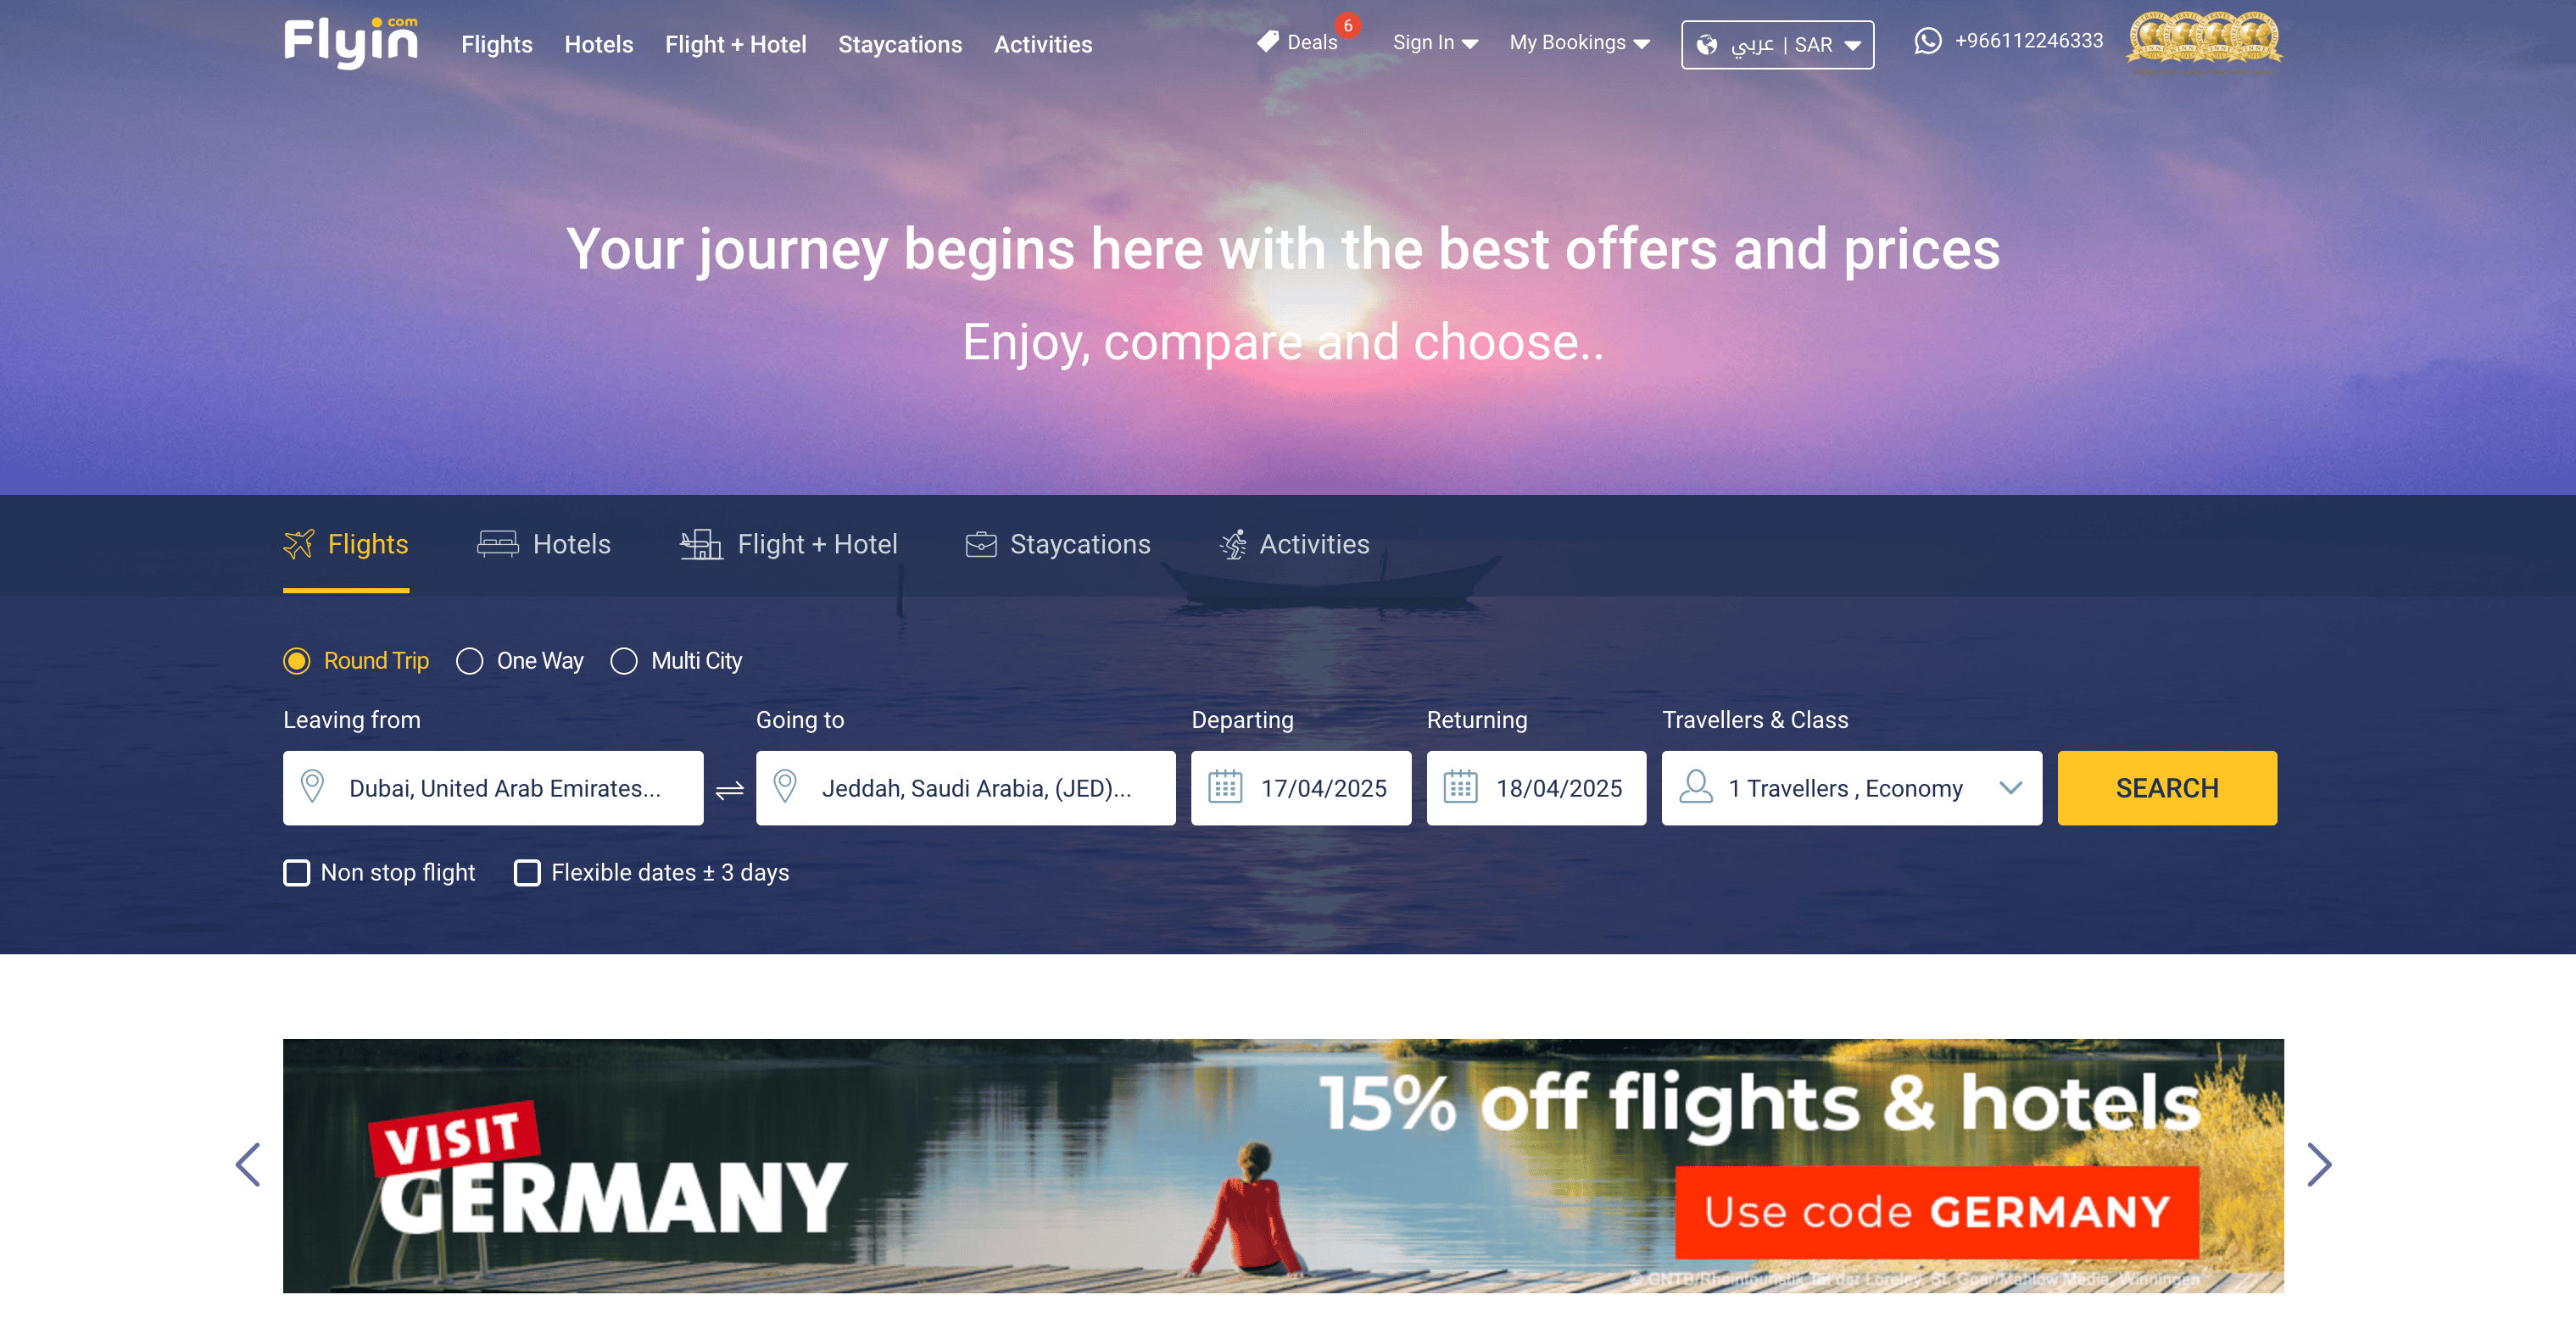Select the One Way radio button
The height and width of the screenshot is (1317, 2576).
click(x=469, y=662)
